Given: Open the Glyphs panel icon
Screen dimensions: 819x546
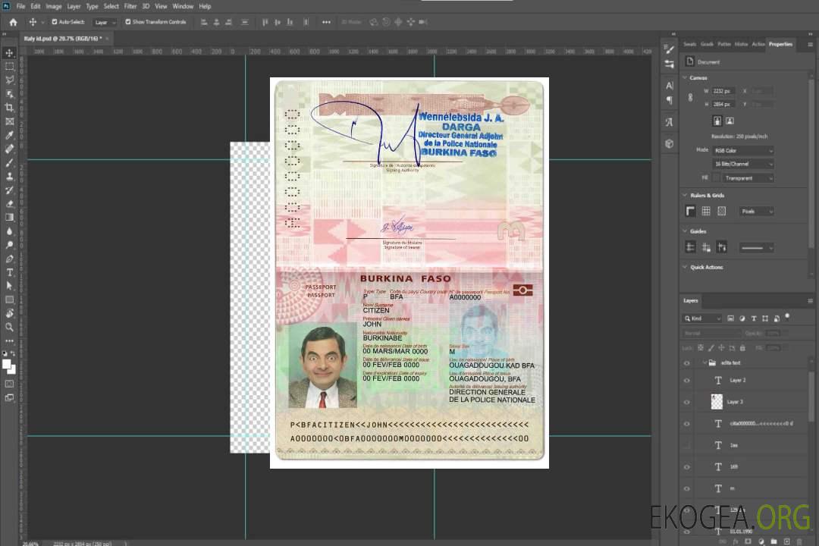Looking at the screenshot, I should point(670,122).
